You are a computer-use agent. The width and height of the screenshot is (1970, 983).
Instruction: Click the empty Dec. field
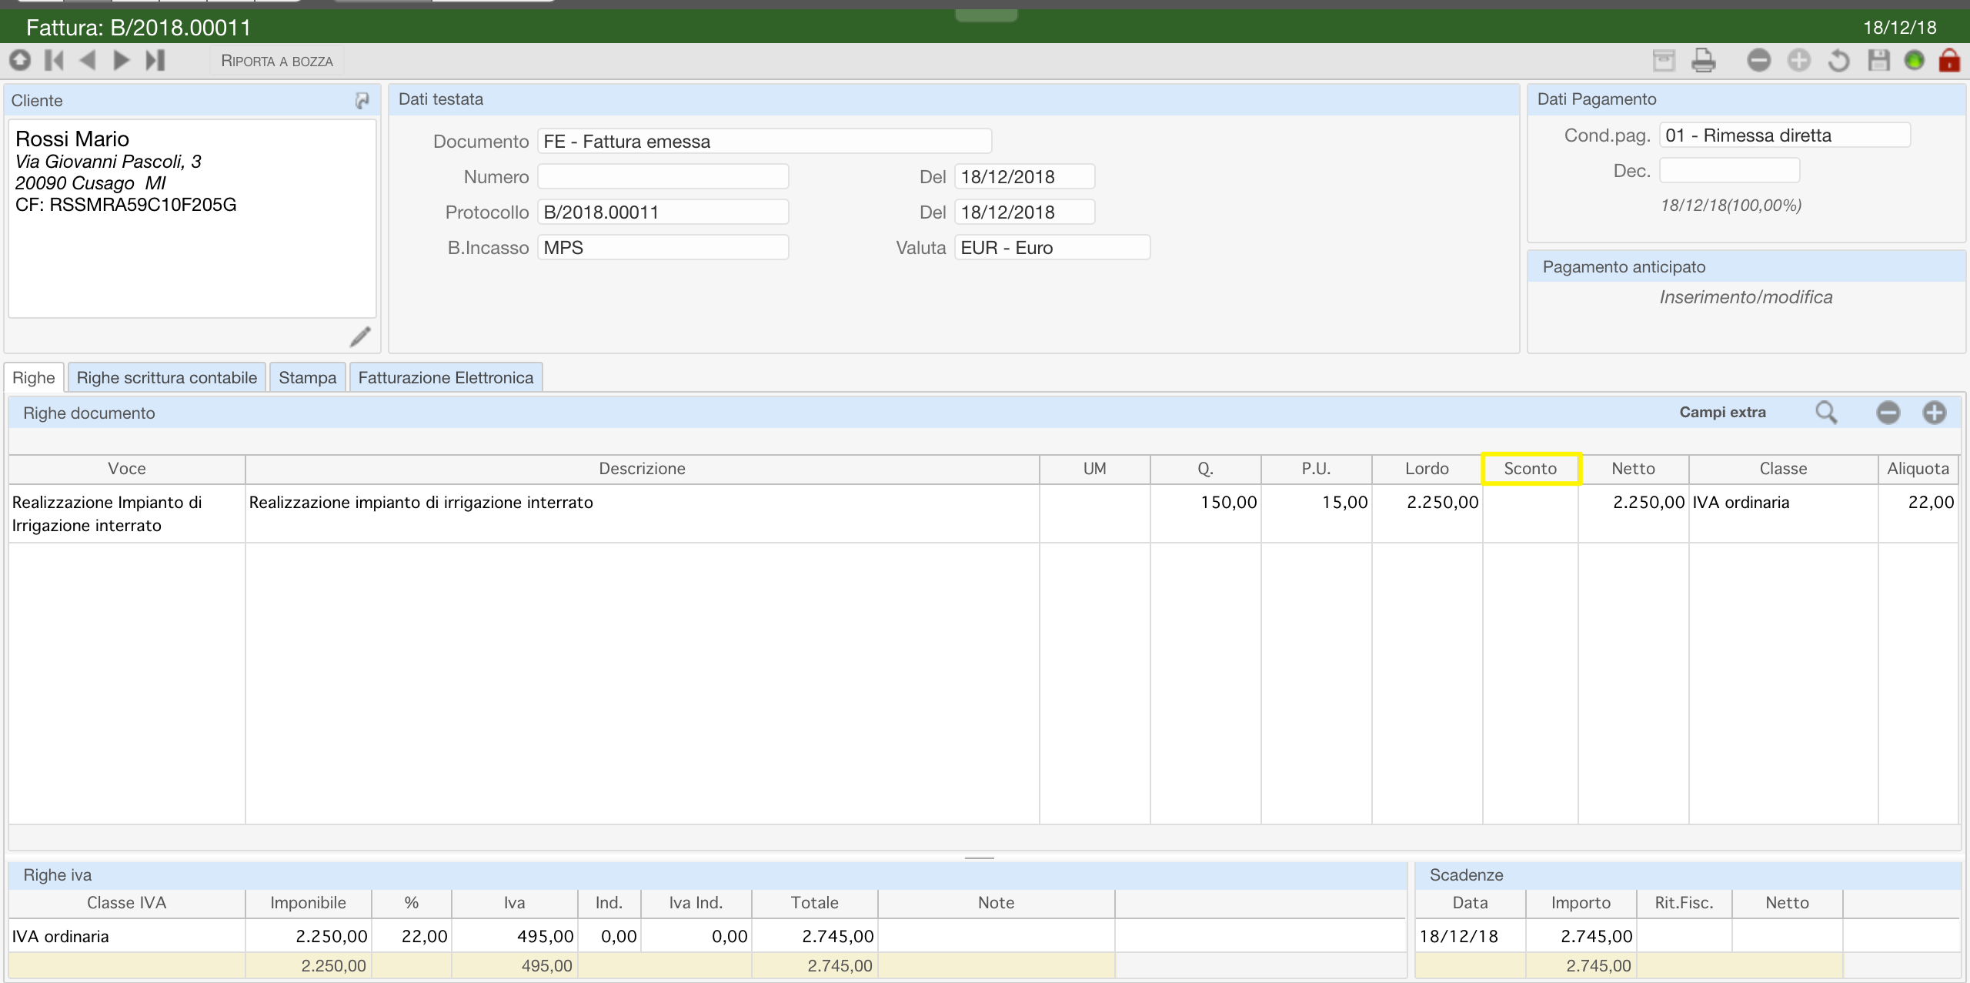pyautogui.click(x=1729, y=170)
